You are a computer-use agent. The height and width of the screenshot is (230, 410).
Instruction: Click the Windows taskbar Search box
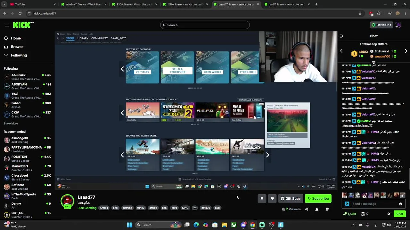[159, 225]
